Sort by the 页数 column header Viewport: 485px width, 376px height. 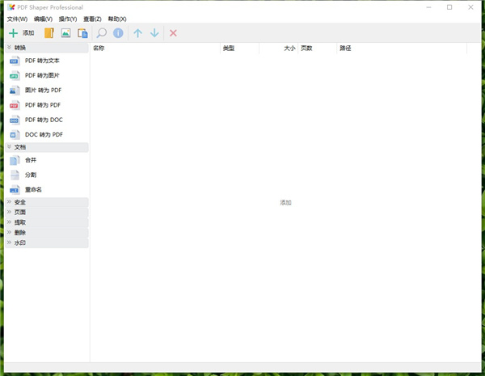(317, 49)
